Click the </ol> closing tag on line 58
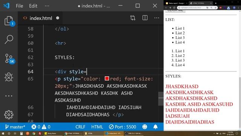 point(62,29)
